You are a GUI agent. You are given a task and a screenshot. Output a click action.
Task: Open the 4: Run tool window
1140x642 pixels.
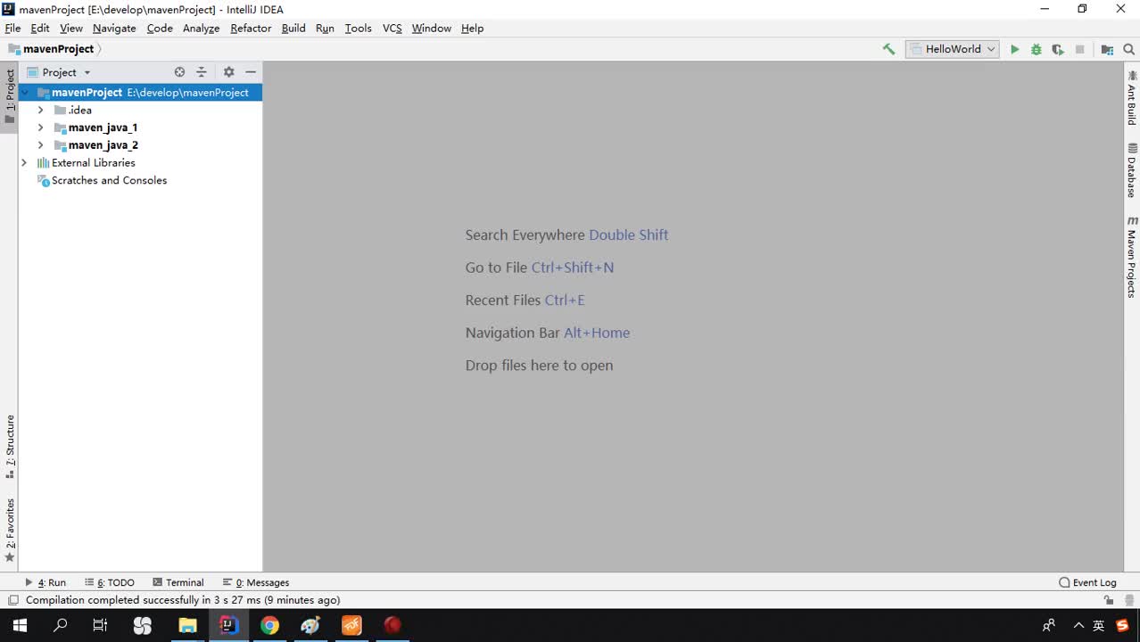tap(45, 582)
